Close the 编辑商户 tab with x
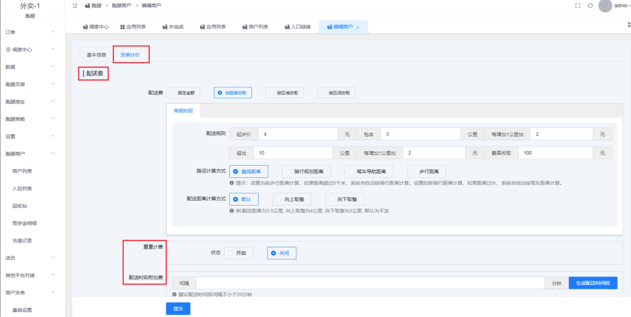Viewport: 631px width, 317px height. coord(358,27)
